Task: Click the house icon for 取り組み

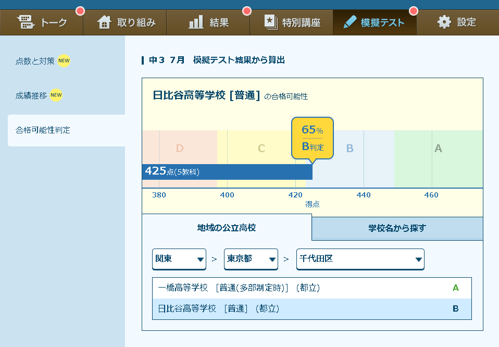Action: click(104, 22)
